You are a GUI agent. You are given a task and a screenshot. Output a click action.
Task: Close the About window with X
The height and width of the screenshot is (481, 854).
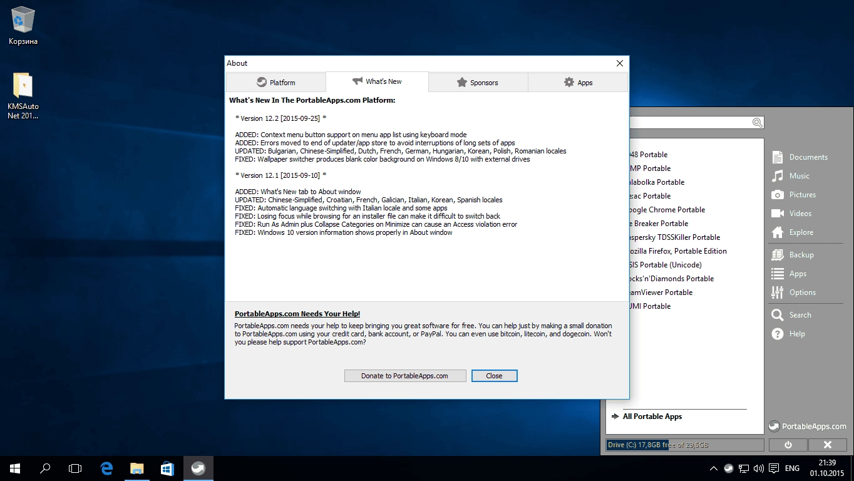pos(620,63)
